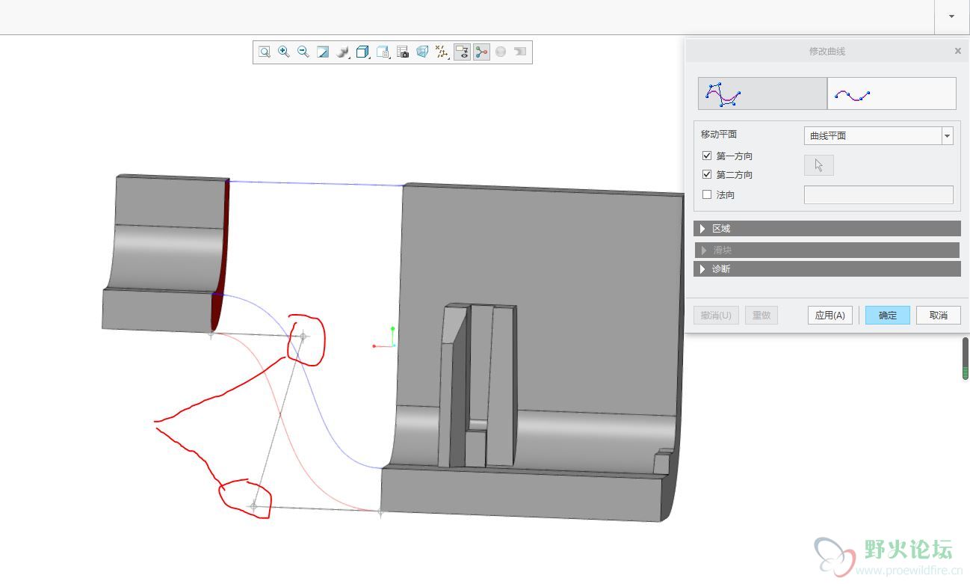Toggle the Annotation Display icon
This screenshot has width=970, height=584.
point(462,52)
